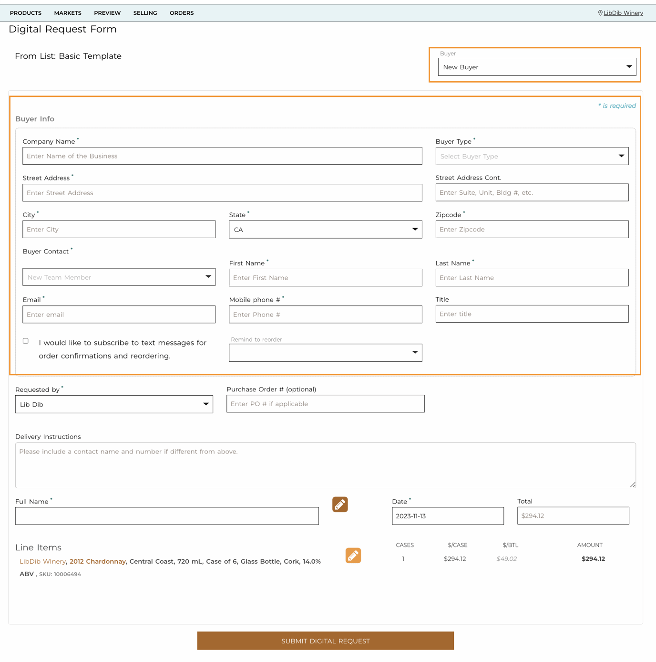Open the PRODUCTS menu
Image resolution: width=656 pixels, height=662 pixels.
pos(26,13)
